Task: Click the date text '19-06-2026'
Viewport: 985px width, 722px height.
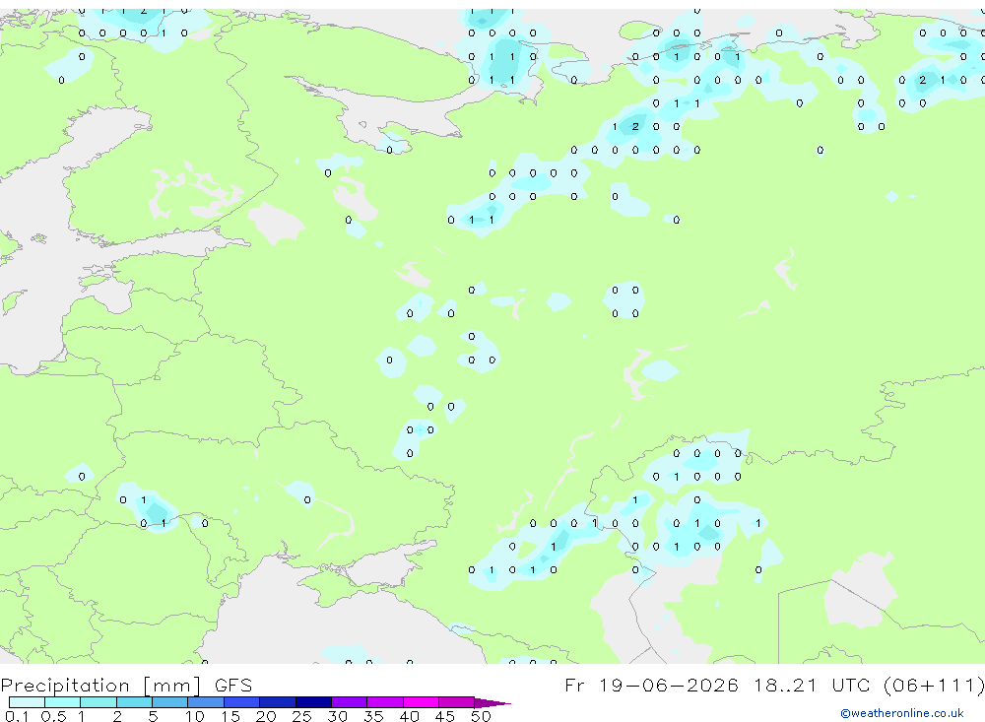Action: click(x=669, y=685)
